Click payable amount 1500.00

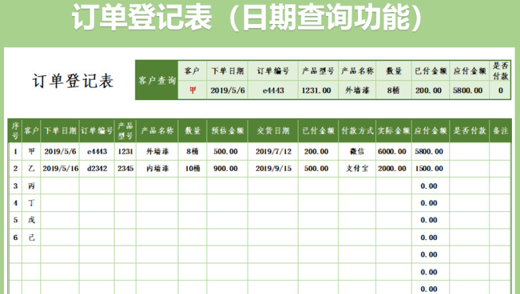pos(431,169)
